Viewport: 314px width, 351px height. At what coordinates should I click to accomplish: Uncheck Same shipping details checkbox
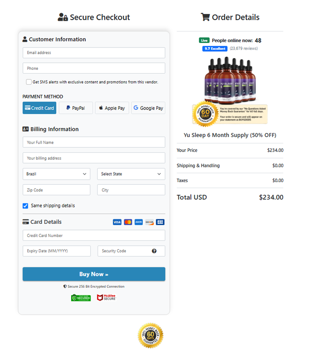pos(25,206)
